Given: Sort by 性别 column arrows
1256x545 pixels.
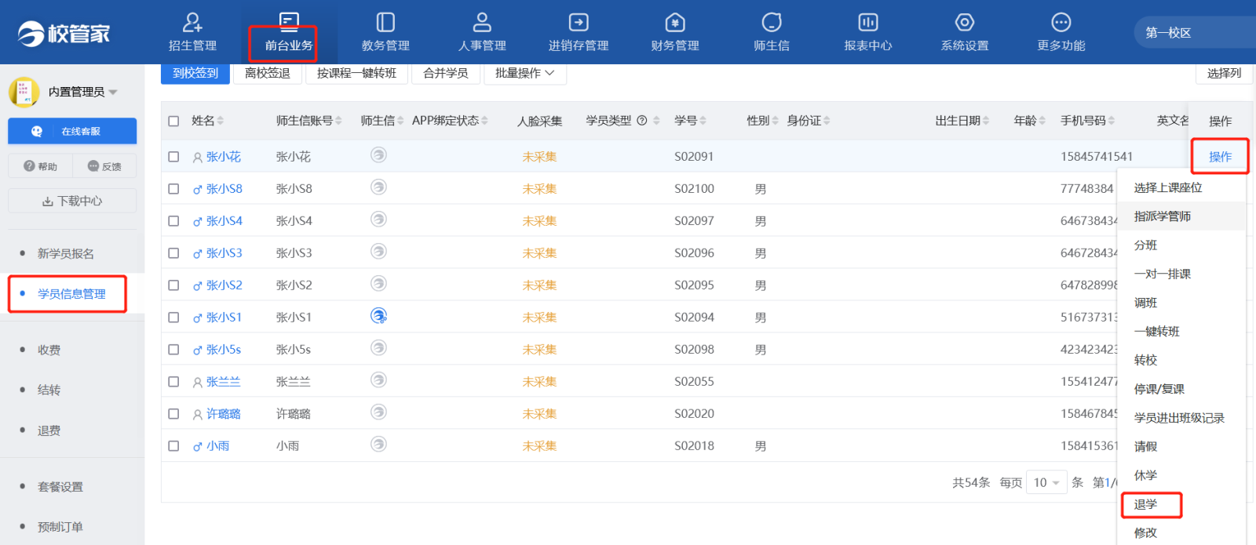Looking at the screenshot, I should coord(776,121).
